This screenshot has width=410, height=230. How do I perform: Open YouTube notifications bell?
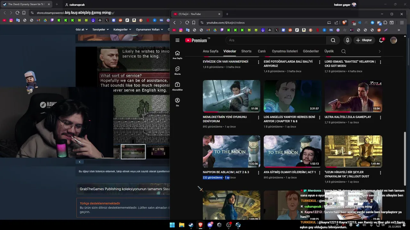click(x=381, y=40)
